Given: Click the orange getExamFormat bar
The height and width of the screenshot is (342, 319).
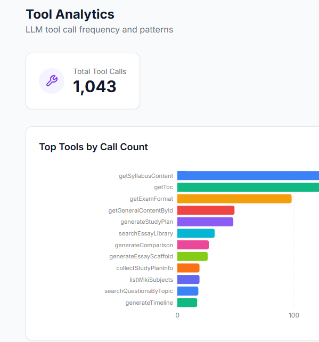Looking at the screenshot, I should click(234, 199).
